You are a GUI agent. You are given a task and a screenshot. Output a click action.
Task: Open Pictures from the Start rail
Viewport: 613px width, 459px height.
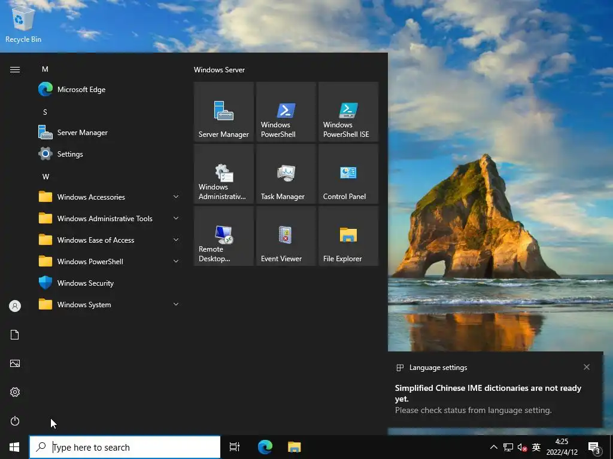(15, 363)
